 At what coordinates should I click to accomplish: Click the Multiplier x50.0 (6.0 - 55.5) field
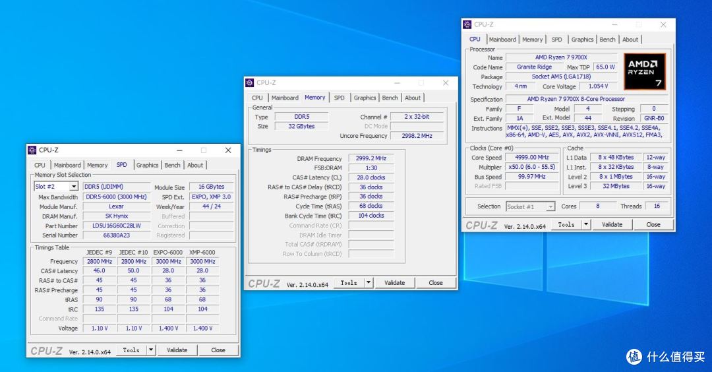(x=532, y=167)
